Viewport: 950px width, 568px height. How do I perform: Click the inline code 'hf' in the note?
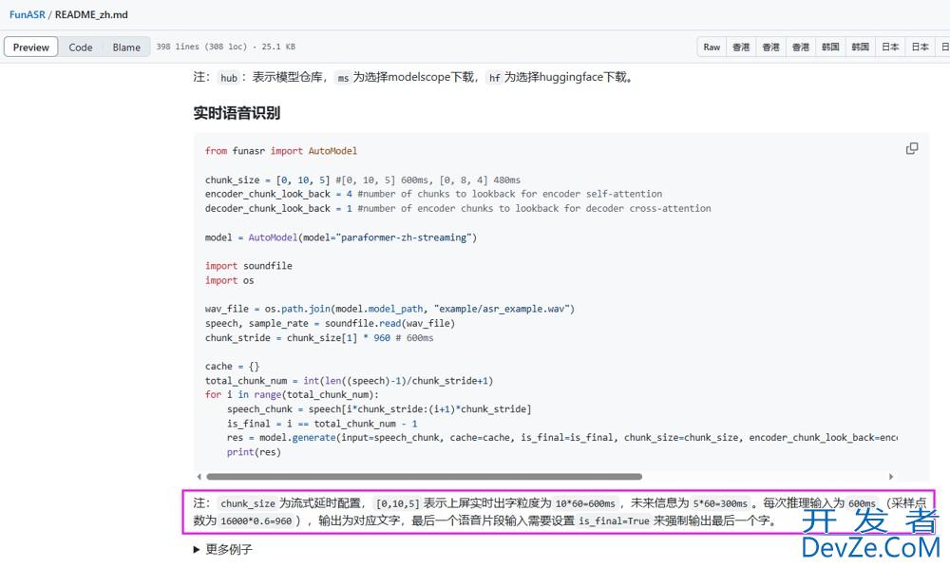494,78
